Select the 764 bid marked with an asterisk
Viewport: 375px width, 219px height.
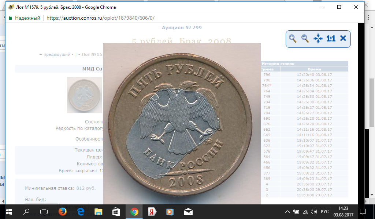267,85
